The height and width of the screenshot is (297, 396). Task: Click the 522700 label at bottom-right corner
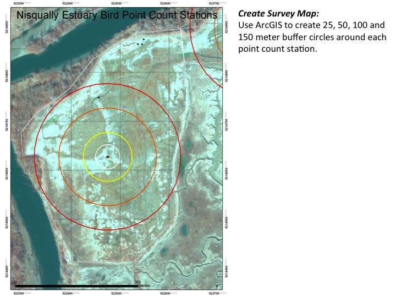(x=214, y=293)
